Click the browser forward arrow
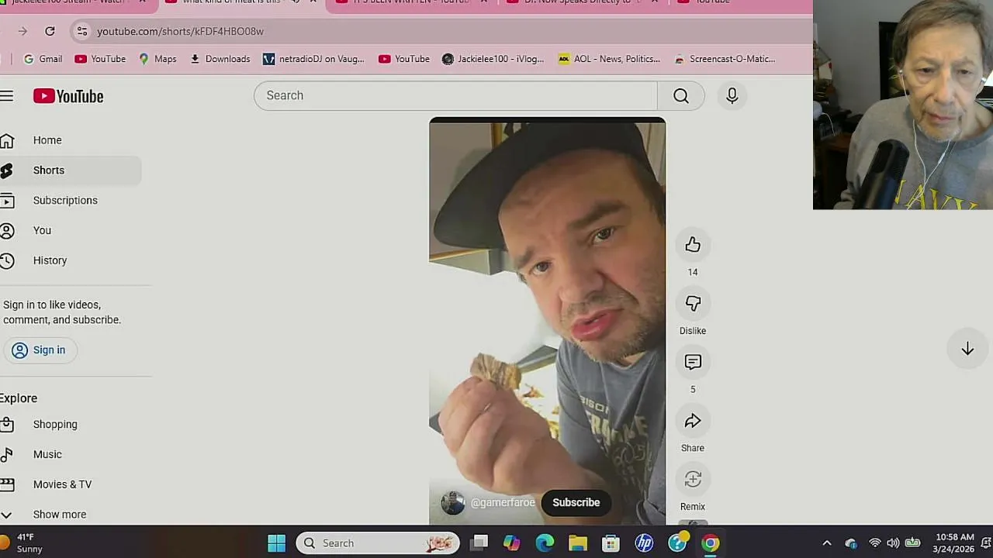993x558 pixels. [22, 31]
